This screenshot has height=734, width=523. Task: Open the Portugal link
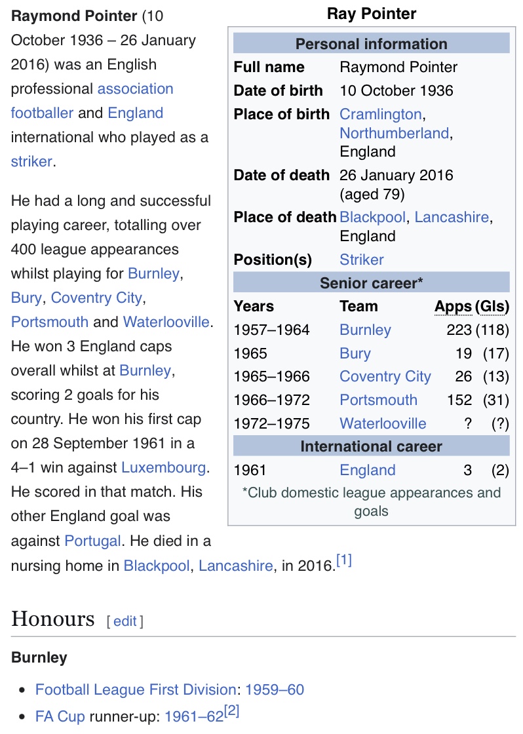pyautogui.click(x=92, y=541)
